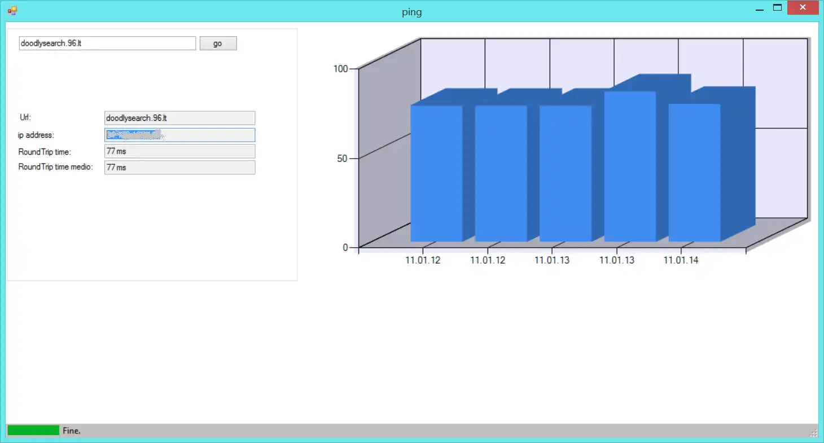The width and height of the screenshot is (824, 443).
Task: Click the "RoundTrip time:" label
Action: (45, 151)
